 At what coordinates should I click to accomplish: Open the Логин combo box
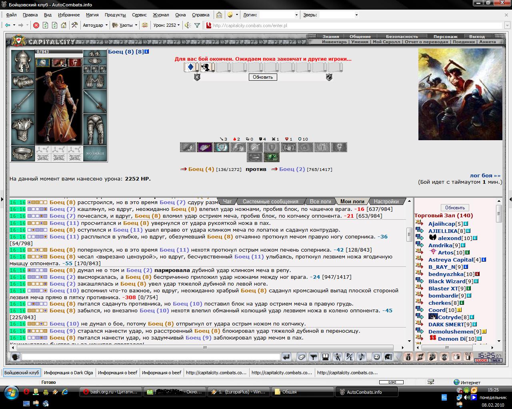279,15
